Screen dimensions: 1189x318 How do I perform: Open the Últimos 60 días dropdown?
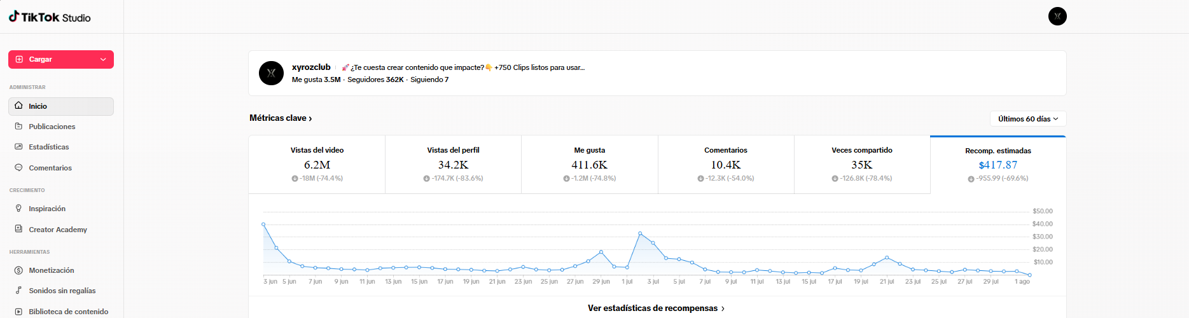[1028, 119]
